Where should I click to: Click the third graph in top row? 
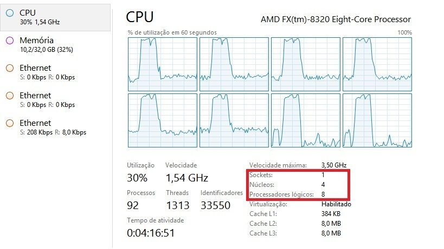[x=306, y=64]
